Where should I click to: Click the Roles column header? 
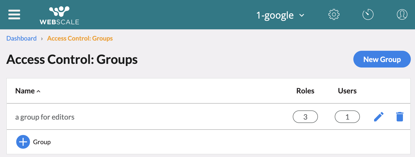tap(305, 91)
